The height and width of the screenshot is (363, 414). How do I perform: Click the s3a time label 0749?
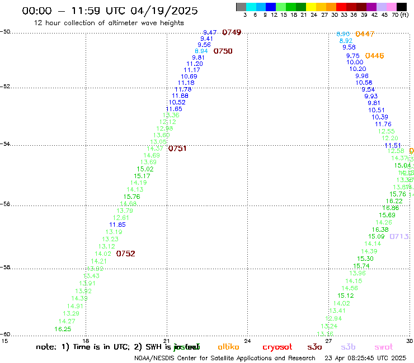(232, 32)
